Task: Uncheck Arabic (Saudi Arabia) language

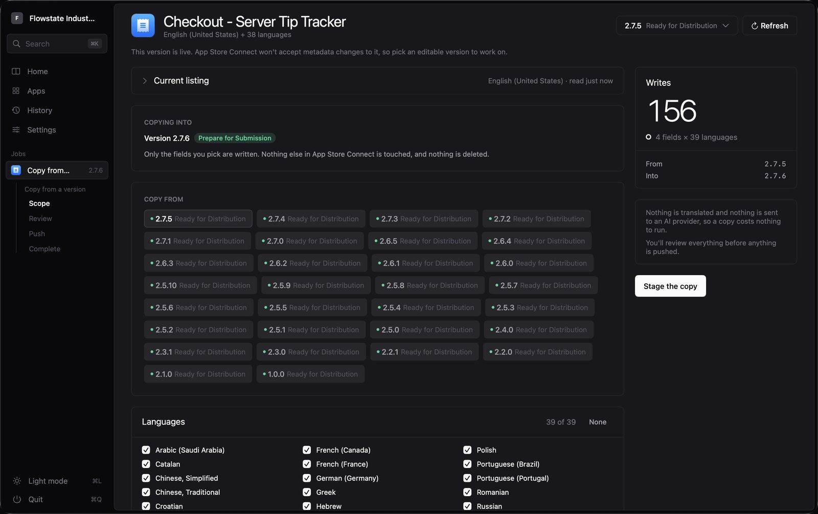Action: coord(146,450)
